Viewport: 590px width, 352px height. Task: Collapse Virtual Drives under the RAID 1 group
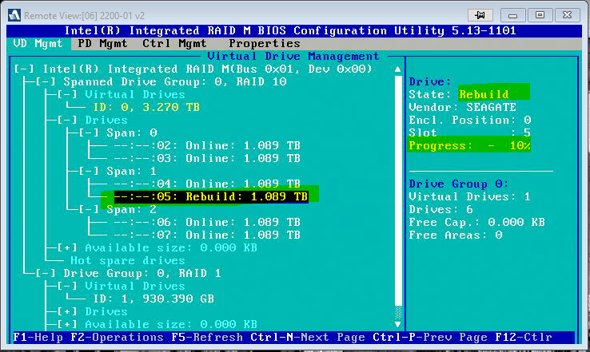[x=67, y=287]
